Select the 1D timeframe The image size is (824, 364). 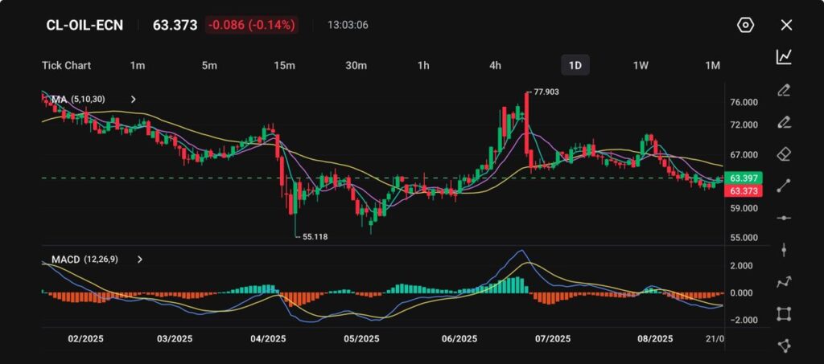click(575, 65)
